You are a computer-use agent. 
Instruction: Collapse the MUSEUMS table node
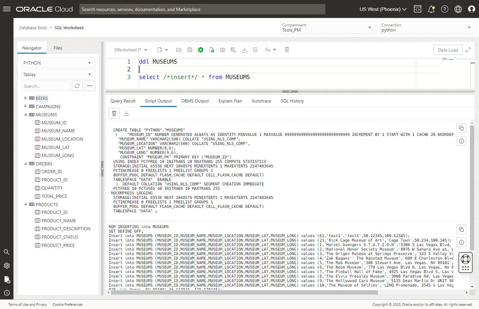[26, 114]
